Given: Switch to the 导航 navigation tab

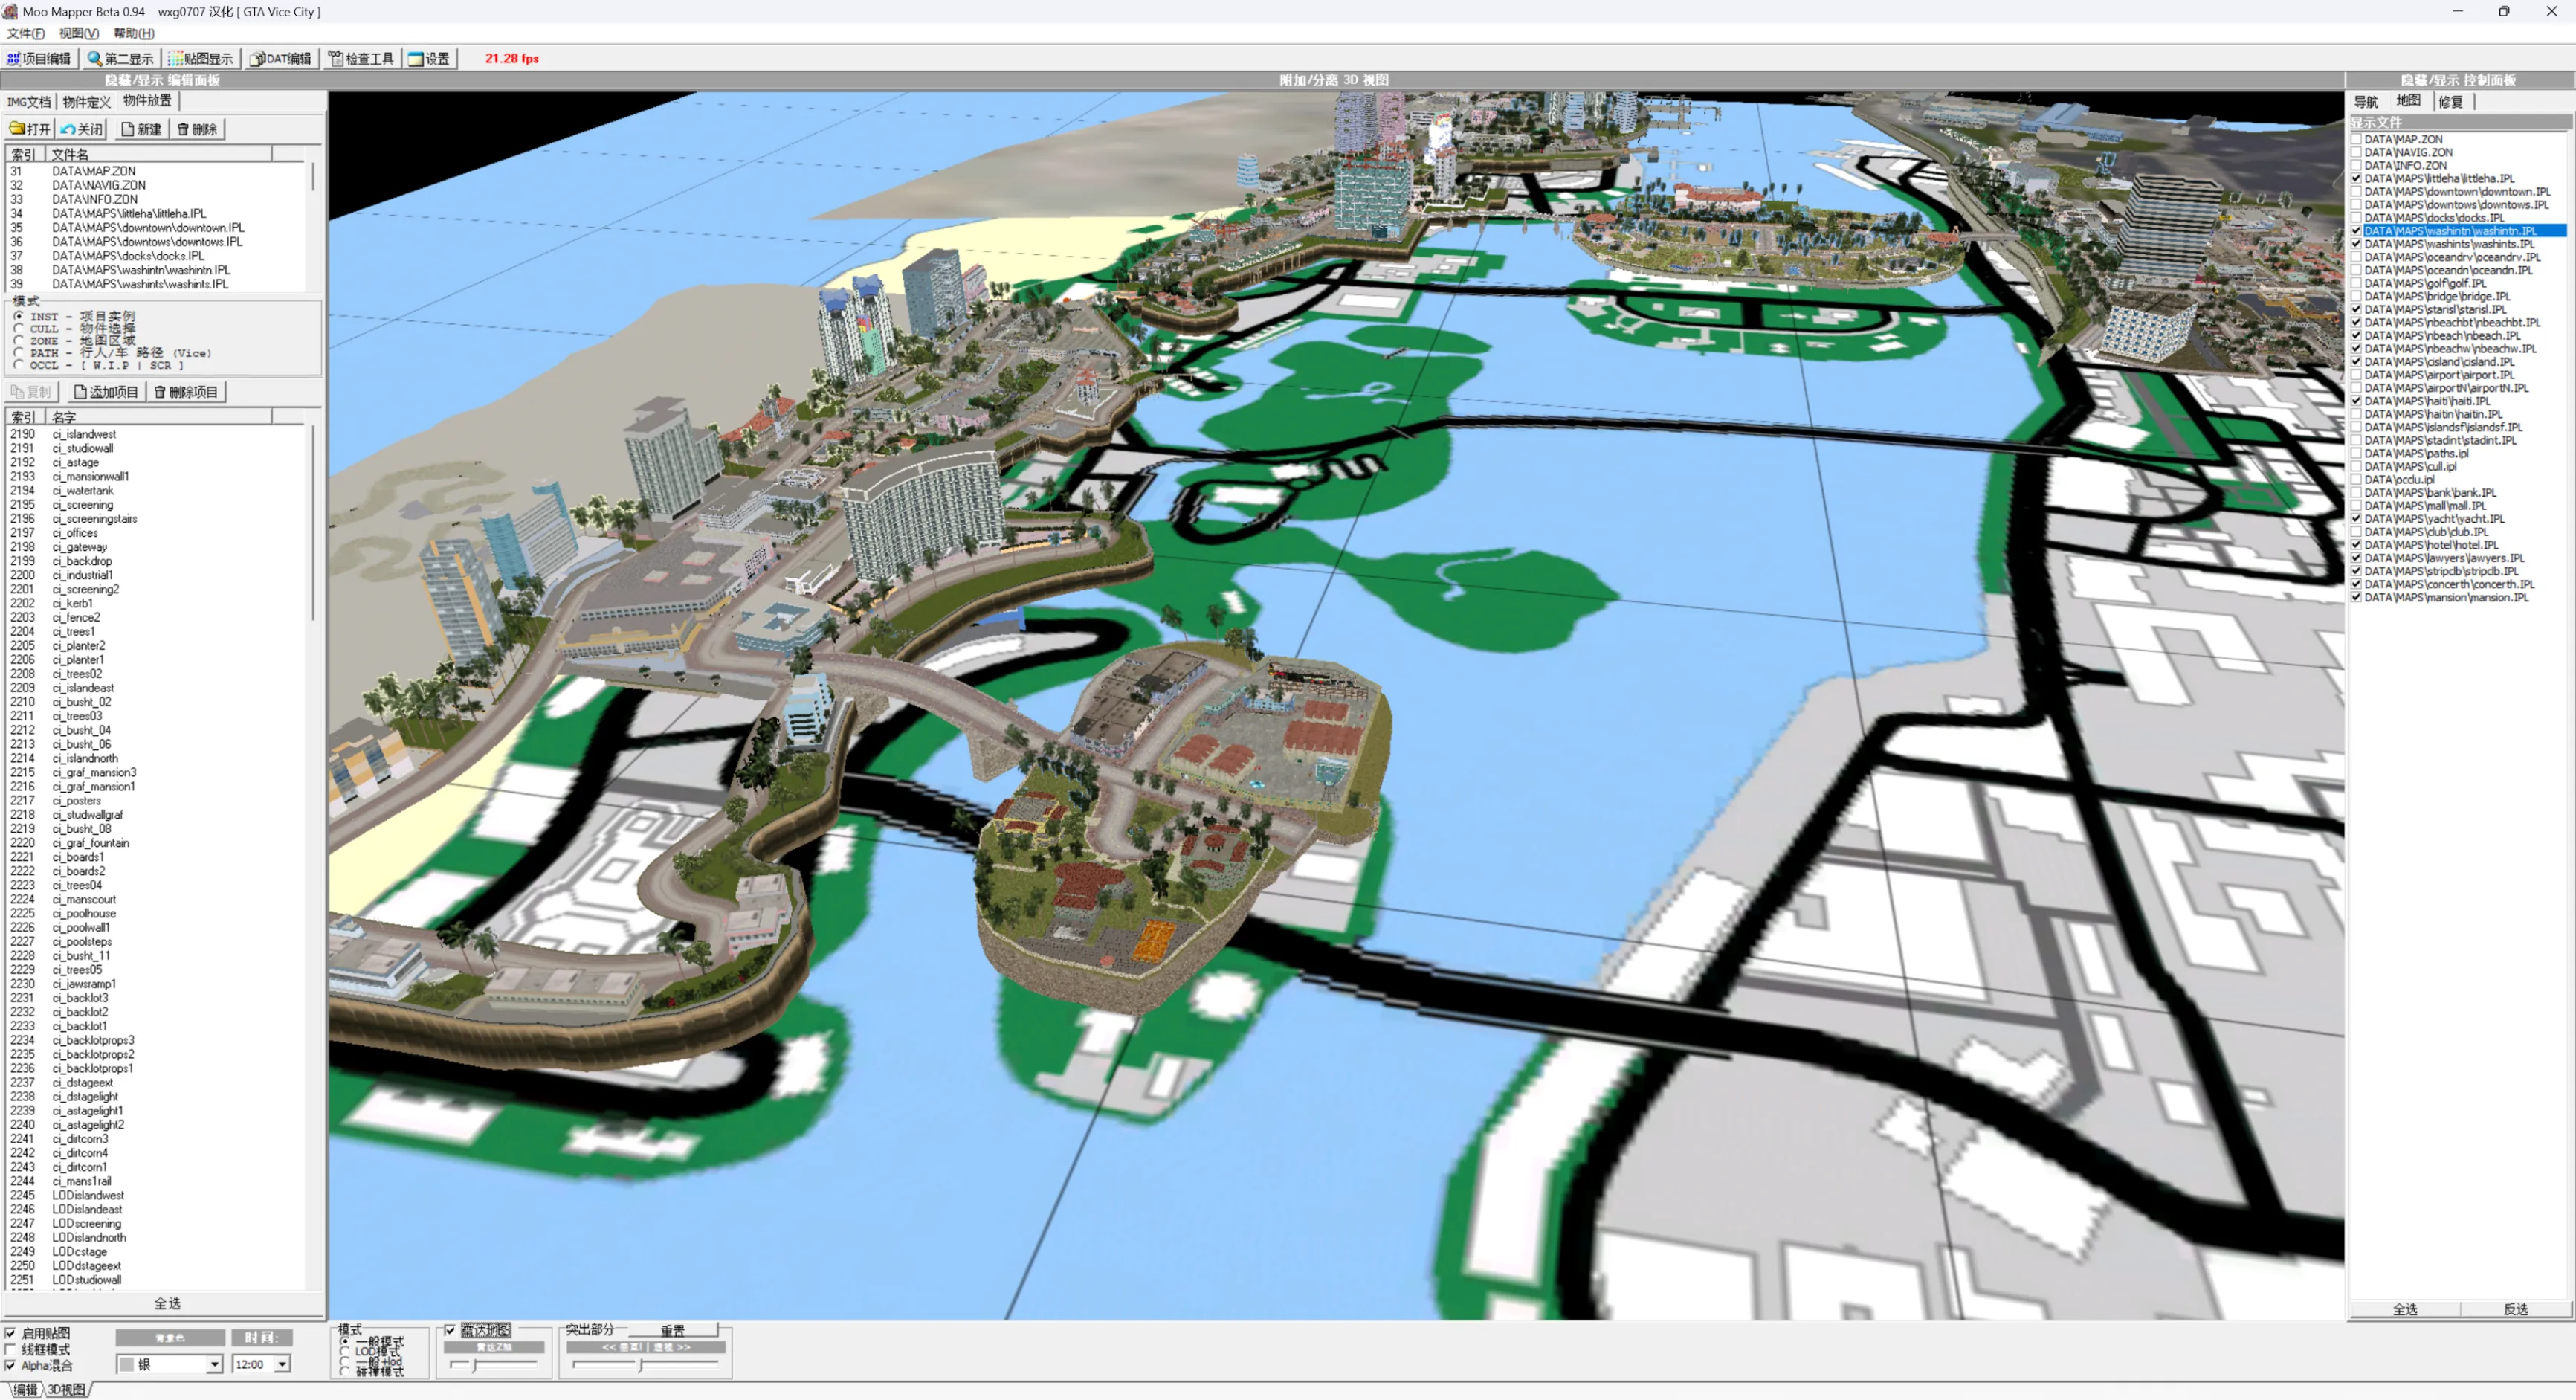Looking at the screenshot, I should click(x=2366, y=102).
